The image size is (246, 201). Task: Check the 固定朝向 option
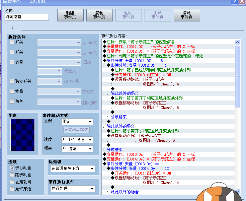pyautogui.click(x=12, y=182)
